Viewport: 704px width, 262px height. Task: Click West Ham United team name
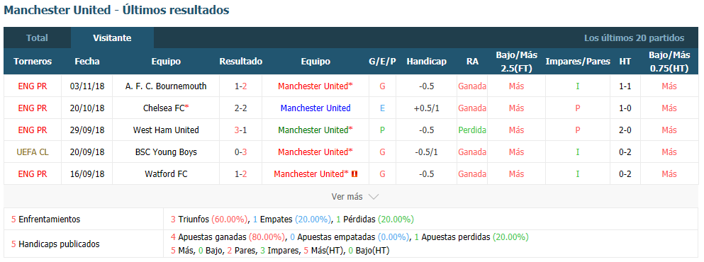click(x=166, y=130)
